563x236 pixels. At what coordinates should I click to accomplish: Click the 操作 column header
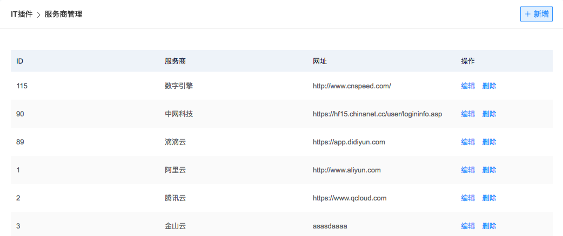pyautogui.click(x=468, y=61)
